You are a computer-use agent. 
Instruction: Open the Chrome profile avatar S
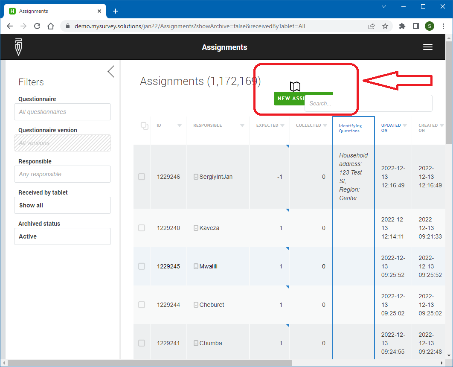pyautogui.click(x=429, y=26)
